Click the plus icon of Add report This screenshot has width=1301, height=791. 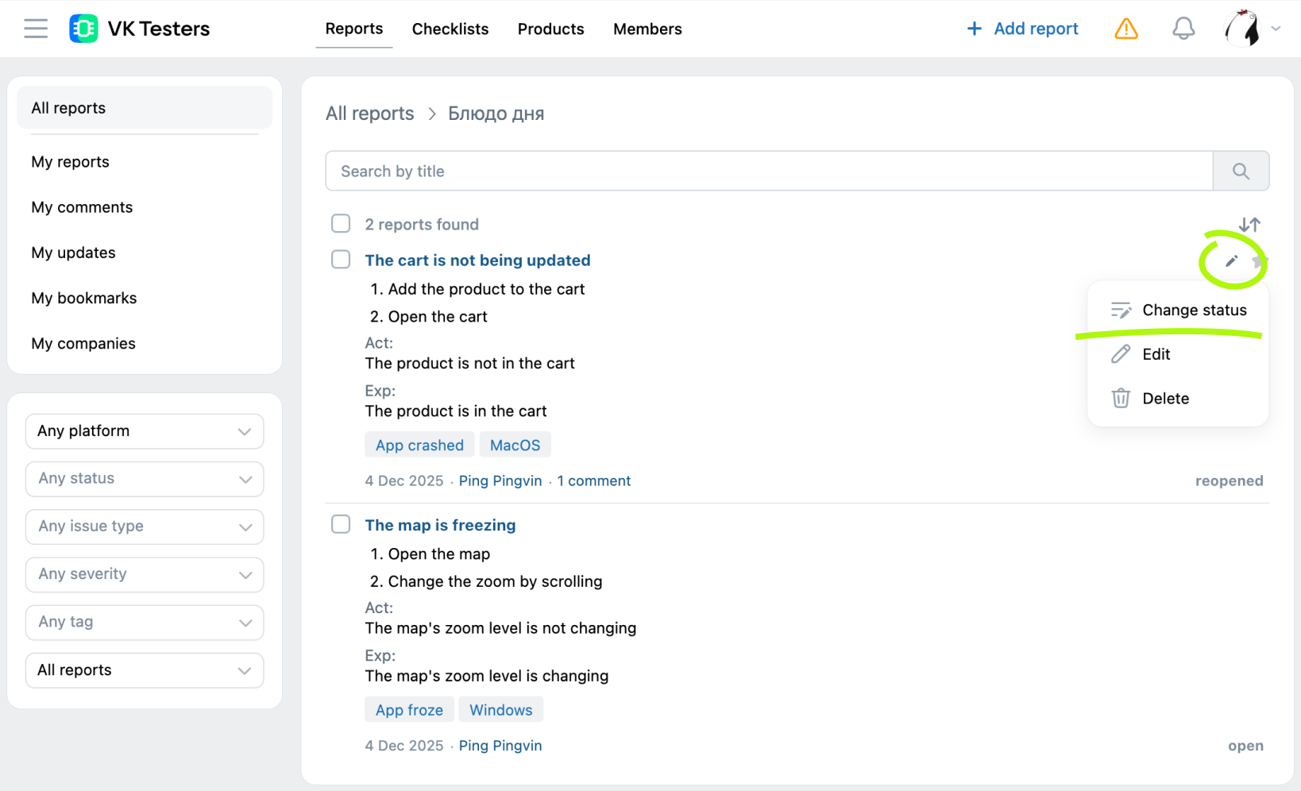point(974,29)
